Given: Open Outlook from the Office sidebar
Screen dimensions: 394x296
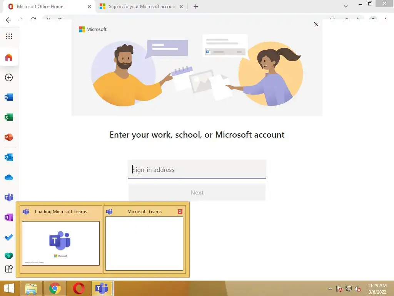Looking at the screenshot, I should tap(9, 157).
